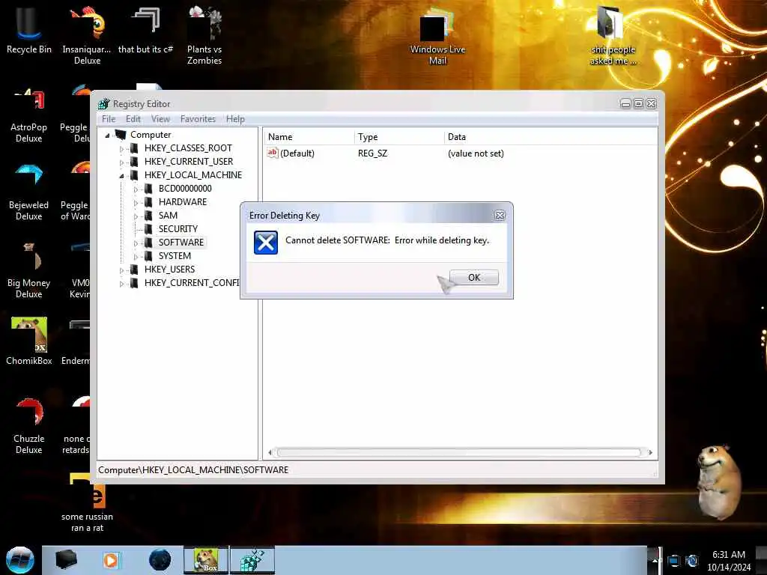
Task: Open the Edit menu in Registry Editor
Action: [133, 119]
